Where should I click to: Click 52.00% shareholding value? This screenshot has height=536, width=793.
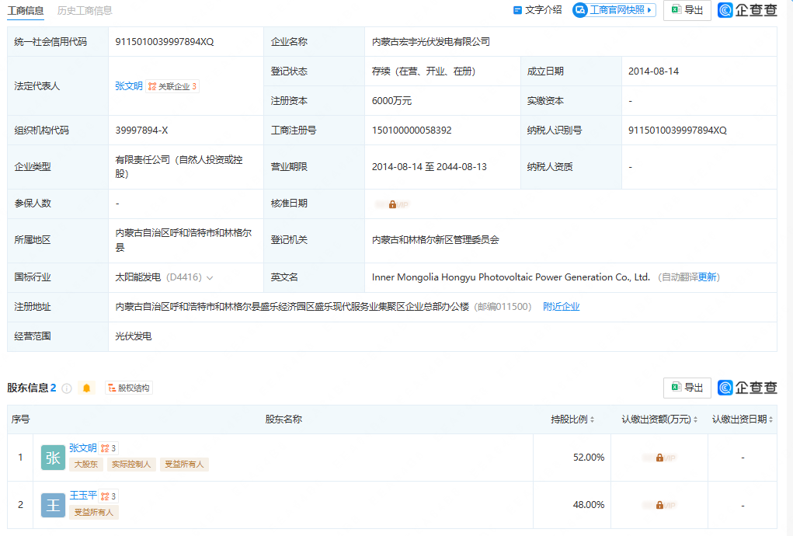(x=589, y=457)
